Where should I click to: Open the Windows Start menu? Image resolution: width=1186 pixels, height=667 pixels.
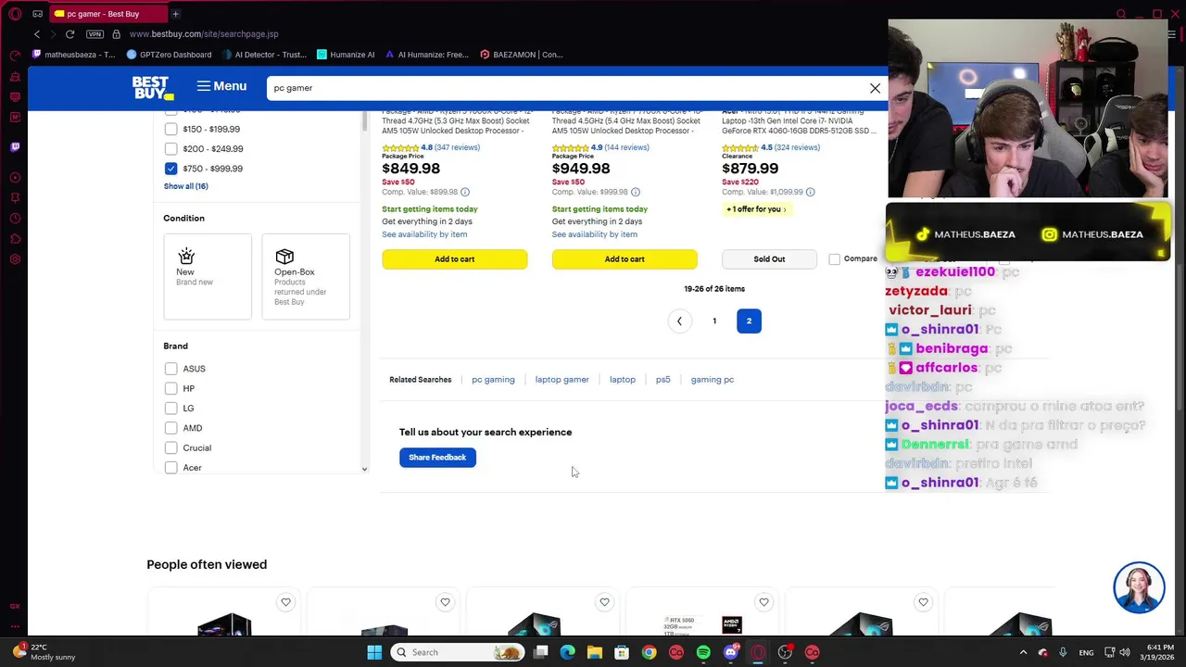pos(374,652)
